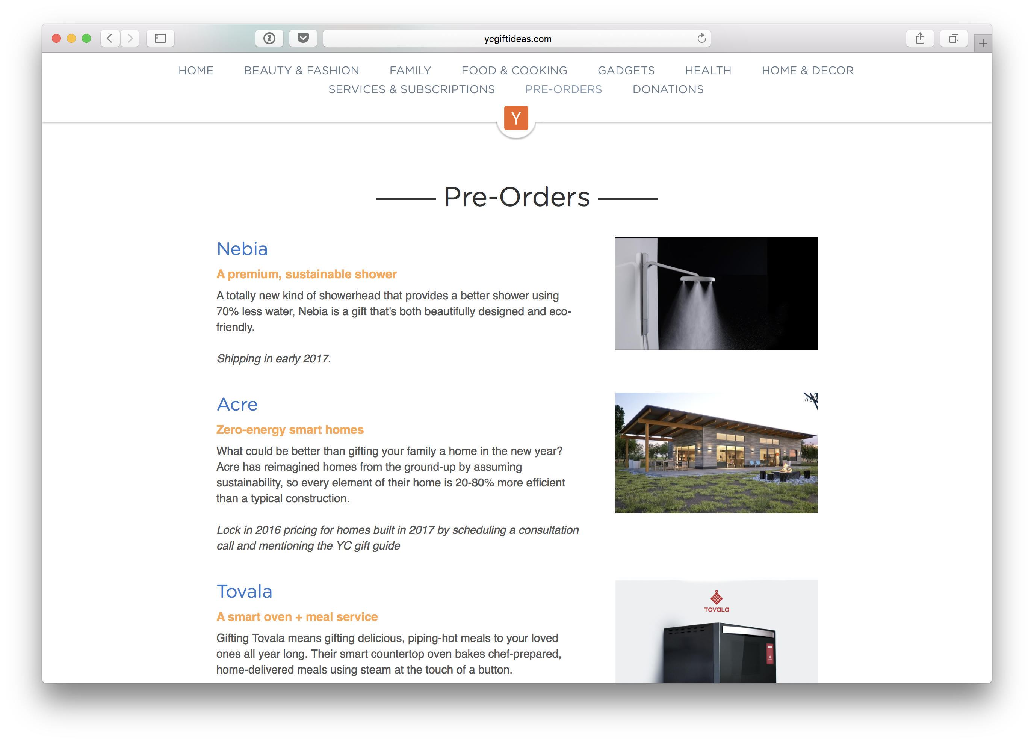Click the 1Password extension icon
This screenshot has width=1034, height=743.
(269, 38)
